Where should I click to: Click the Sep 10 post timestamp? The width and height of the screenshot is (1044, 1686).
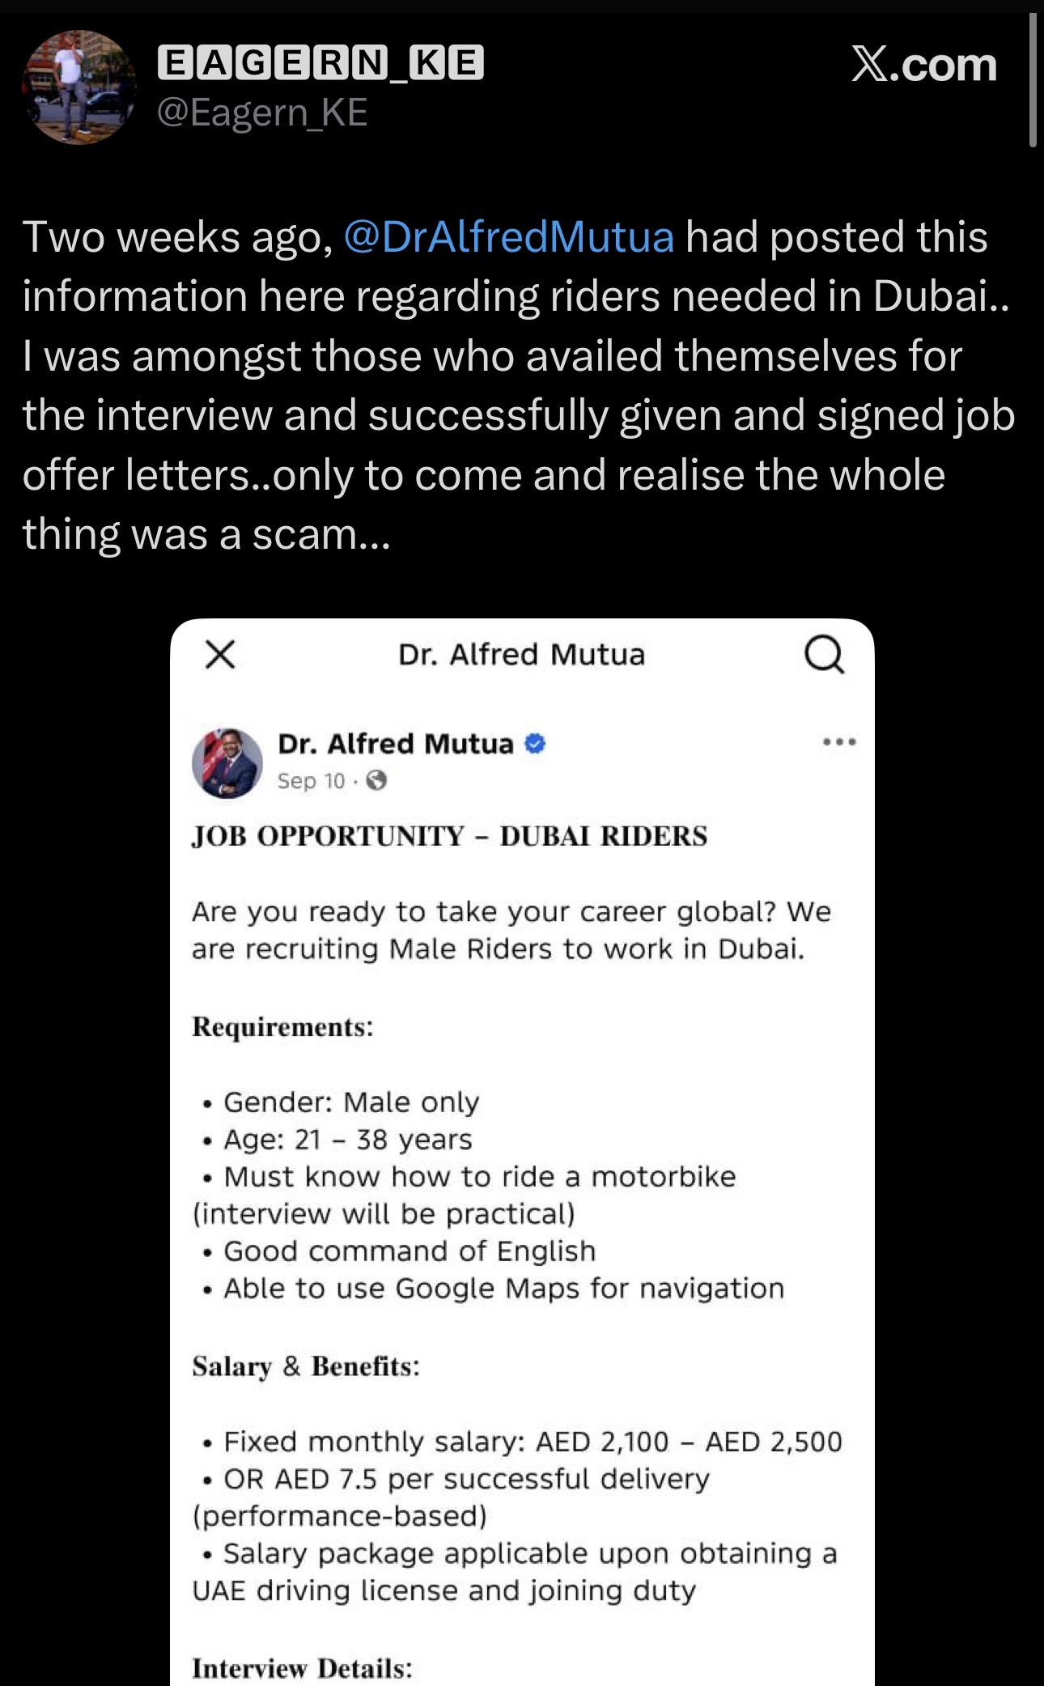pyautogui.click(x=311, y=781)
